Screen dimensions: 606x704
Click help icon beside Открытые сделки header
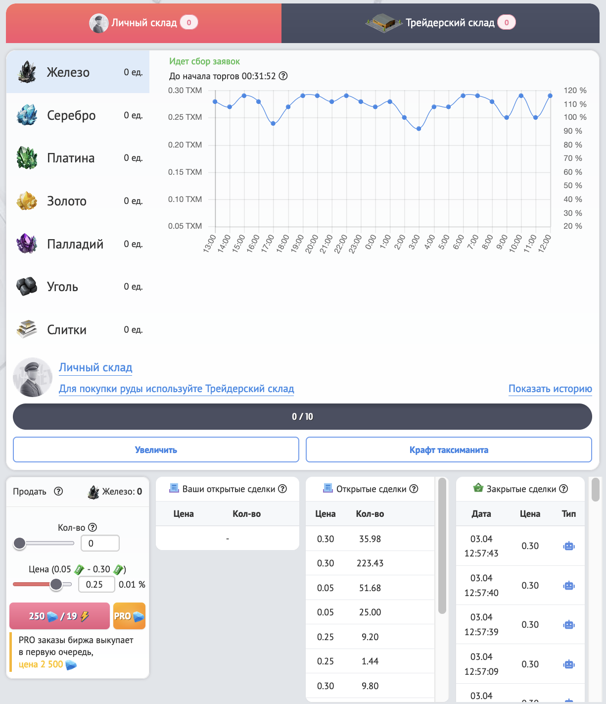pyautogui.click(x=414, y=489)
